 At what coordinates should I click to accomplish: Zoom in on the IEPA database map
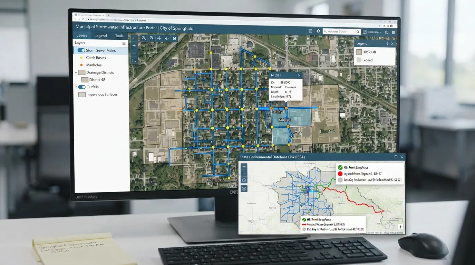click(x=244, y=167)
